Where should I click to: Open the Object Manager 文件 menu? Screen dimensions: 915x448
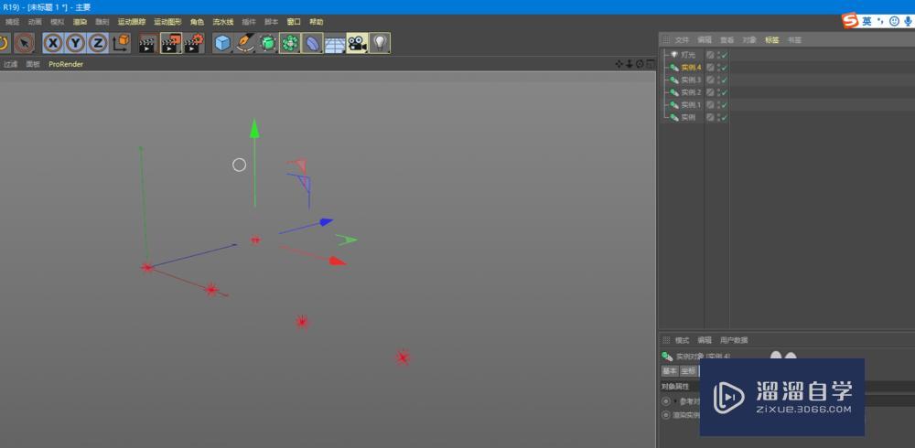coord(683,40)
